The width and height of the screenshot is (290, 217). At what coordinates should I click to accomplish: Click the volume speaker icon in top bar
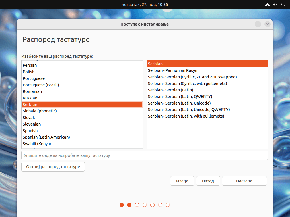pos(275,5)
